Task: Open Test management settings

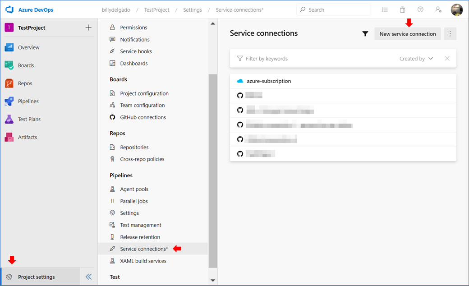Action: point(141,225)
